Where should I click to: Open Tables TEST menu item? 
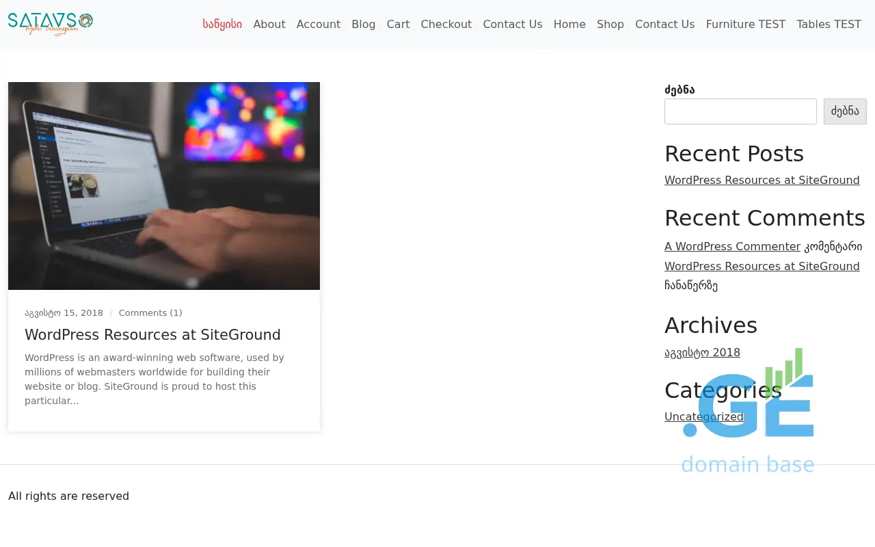click(829, 24)
